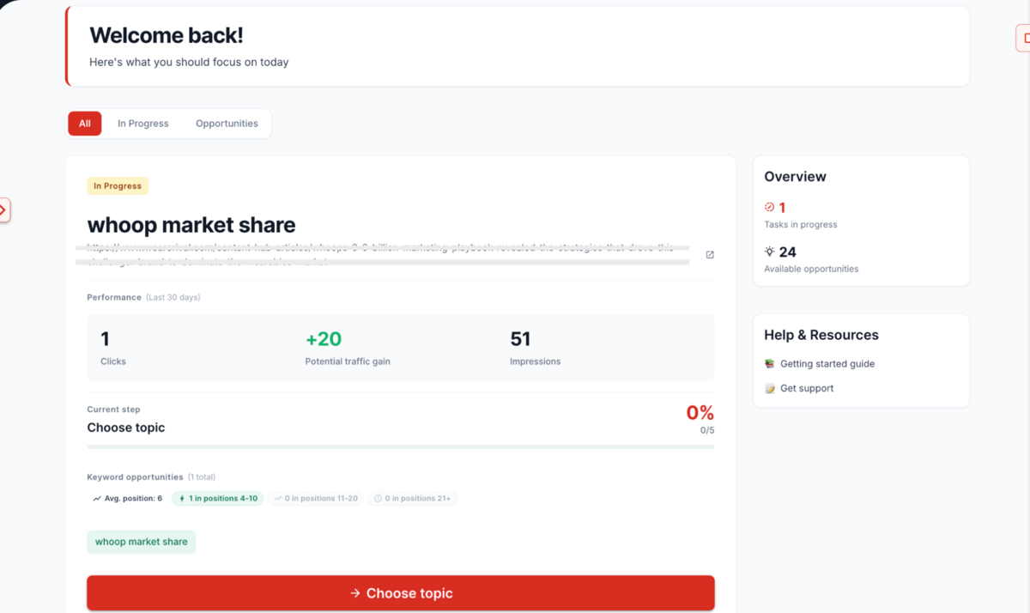Click the +20 potential traffic gain value

click(324, 339)
